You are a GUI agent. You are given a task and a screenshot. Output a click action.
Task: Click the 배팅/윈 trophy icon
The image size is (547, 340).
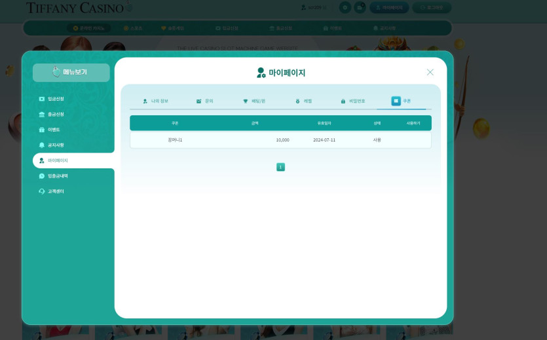click(x=246, y=102)
